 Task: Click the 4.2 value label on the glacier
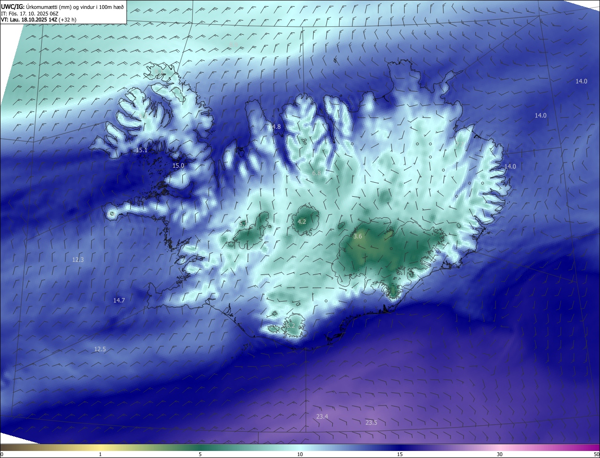point(302,222)
